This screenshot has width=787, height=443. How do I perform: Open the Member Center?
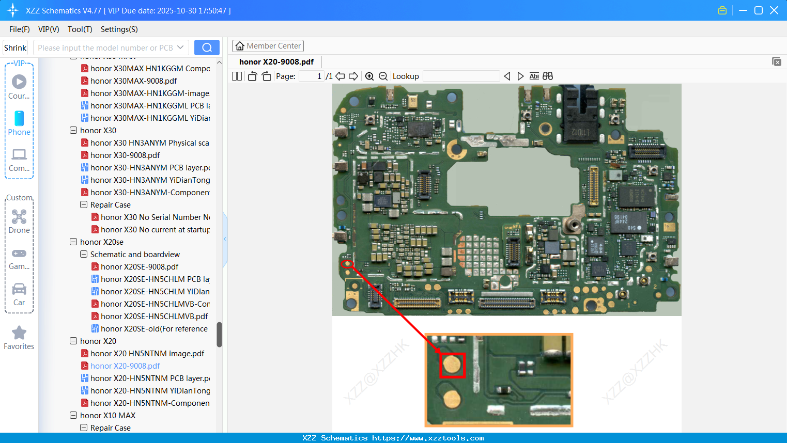pyautogui.click(x=268, y=46)
